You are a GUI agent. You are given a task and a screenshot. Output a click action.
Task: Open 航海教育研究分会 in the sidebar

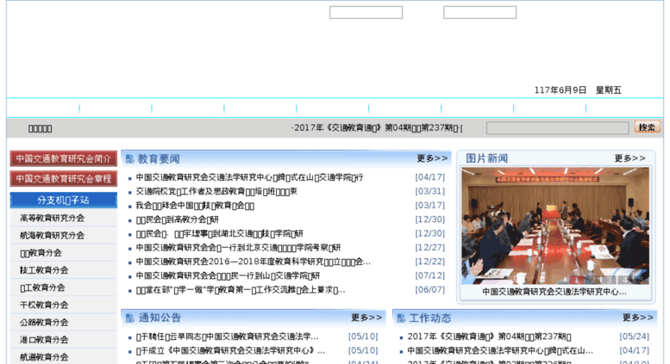coord(52,235)
